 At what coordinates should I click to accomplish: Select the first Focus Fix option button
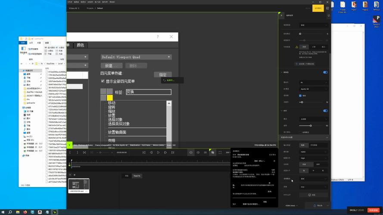click(x=304, y=47)
